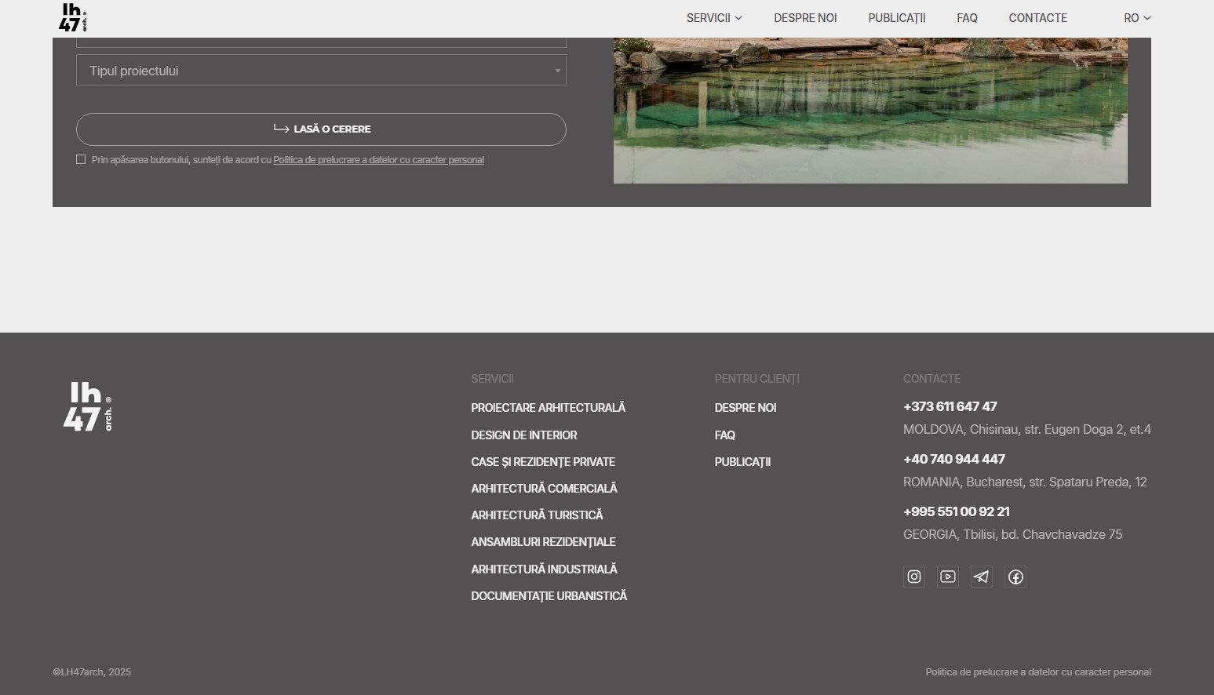1214x695 pixels.
Task: Open ARHITECTURĂ INDUSTRIALĂ footer link
Action: click(x=544, y=569)
